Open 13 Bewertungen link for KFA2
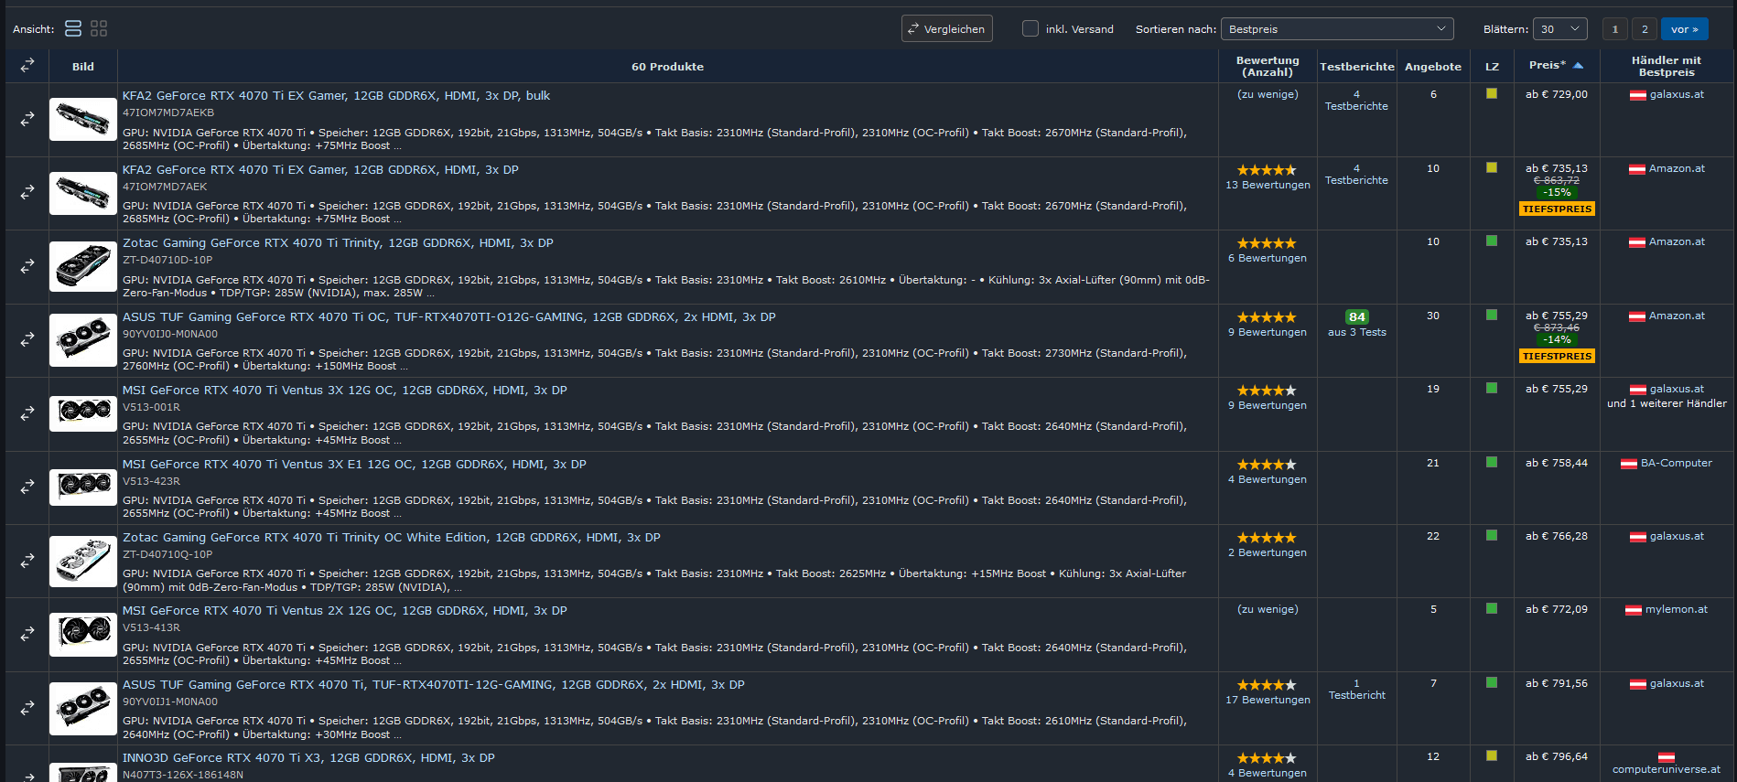1737x782 pixels. click(x=1268, y=185)
